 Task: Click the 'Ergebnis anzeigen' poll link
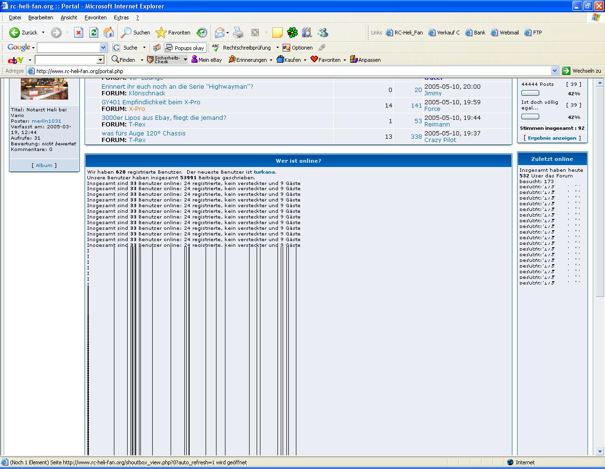click(x=552, y=138)
